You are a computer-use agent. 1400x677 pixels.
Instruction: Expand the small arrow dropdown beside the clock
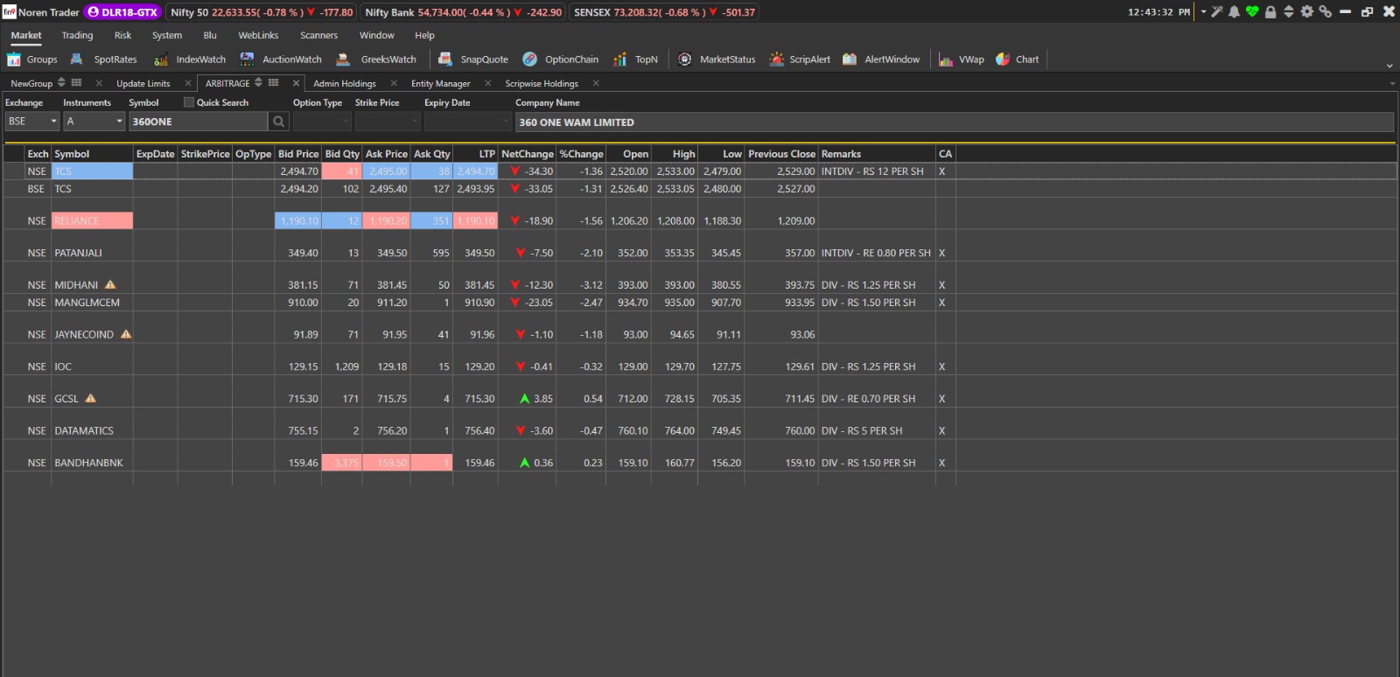tap(1203, 12)
